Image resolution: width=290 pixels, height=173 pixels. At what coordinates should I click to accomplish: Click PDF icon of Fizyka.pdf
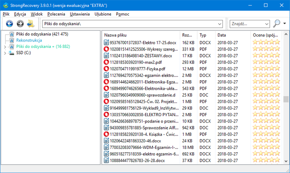(106, 69)
